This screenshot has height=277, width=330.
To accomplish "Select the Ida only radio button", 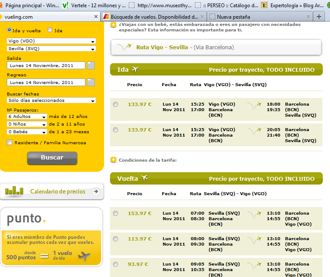I will [50, 30].
